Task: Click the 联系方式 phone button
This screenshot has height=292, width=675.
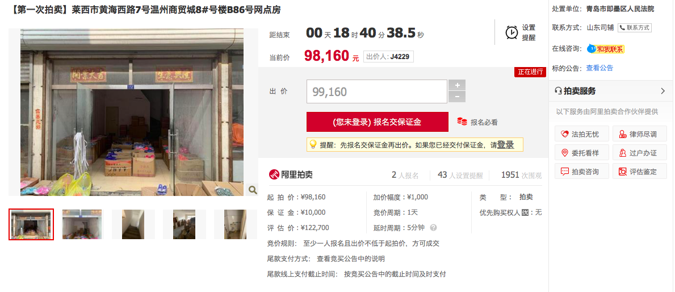Action: [x=635, y=28]
